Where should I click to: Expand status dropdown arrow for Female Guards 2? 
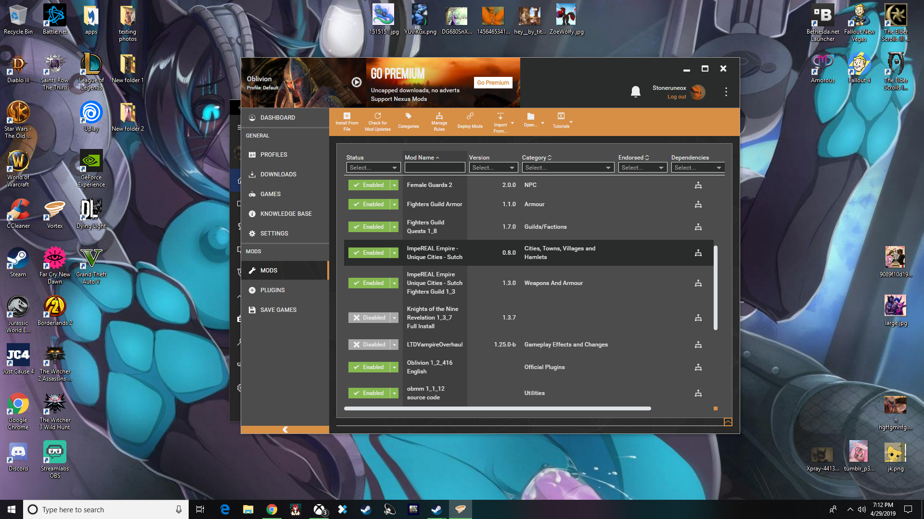(x=394, y=185)
